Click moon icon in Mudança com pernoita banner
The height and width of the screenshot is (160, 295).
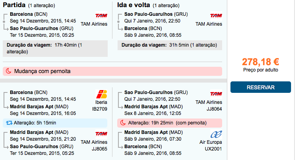(8, 71)
